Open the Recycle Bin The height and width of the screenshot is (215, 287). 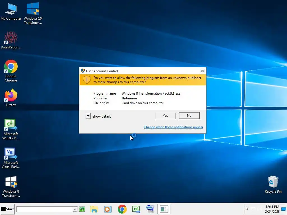coord(273,184)
